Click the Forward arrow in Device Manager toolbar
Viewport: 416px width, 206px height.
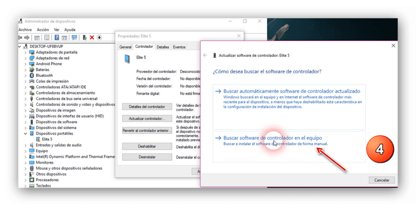point(27,37)
